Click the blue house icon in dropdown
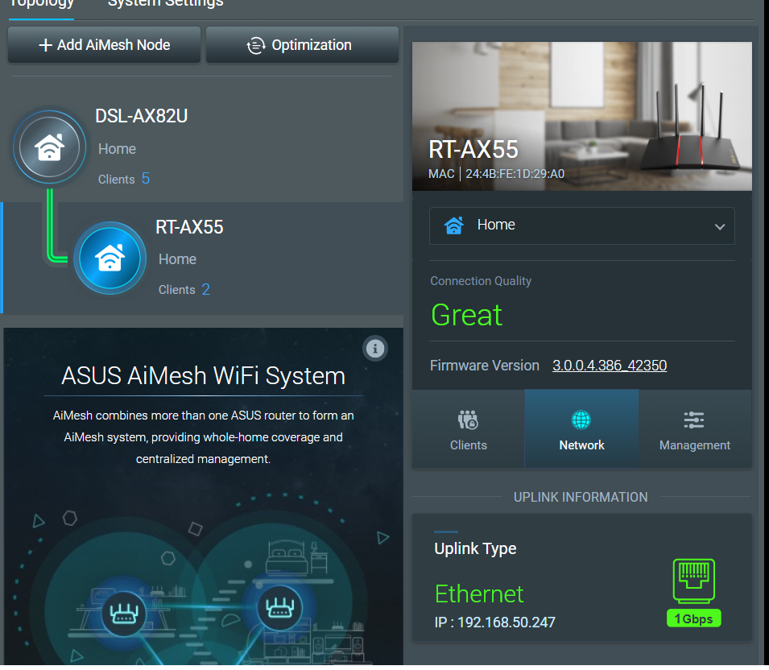Screen dimensions: 769x670 (453, 225)
